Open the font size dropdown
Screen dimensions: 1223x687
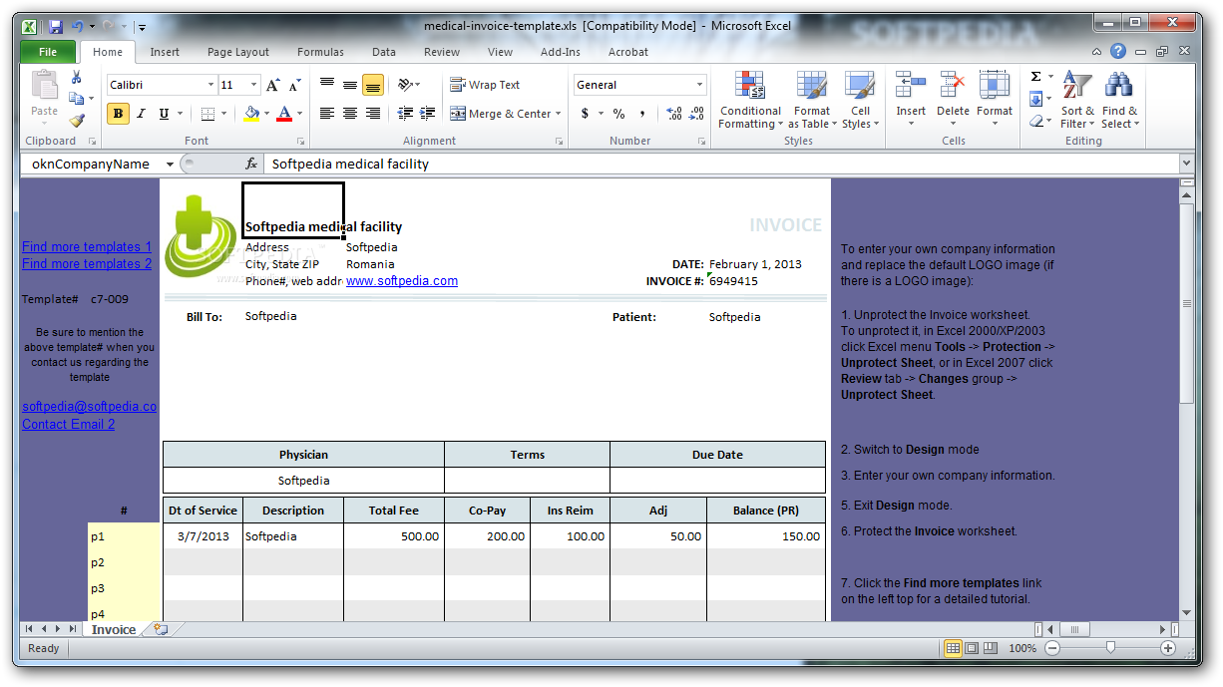click(254, 85)
